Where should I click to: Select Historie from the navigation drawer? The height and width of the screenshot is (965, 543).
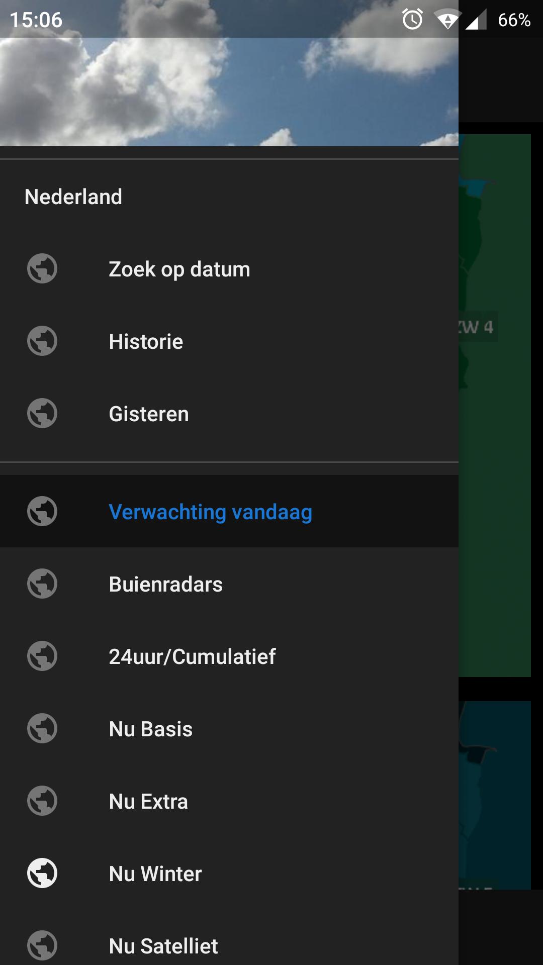[x=146, y=341]
